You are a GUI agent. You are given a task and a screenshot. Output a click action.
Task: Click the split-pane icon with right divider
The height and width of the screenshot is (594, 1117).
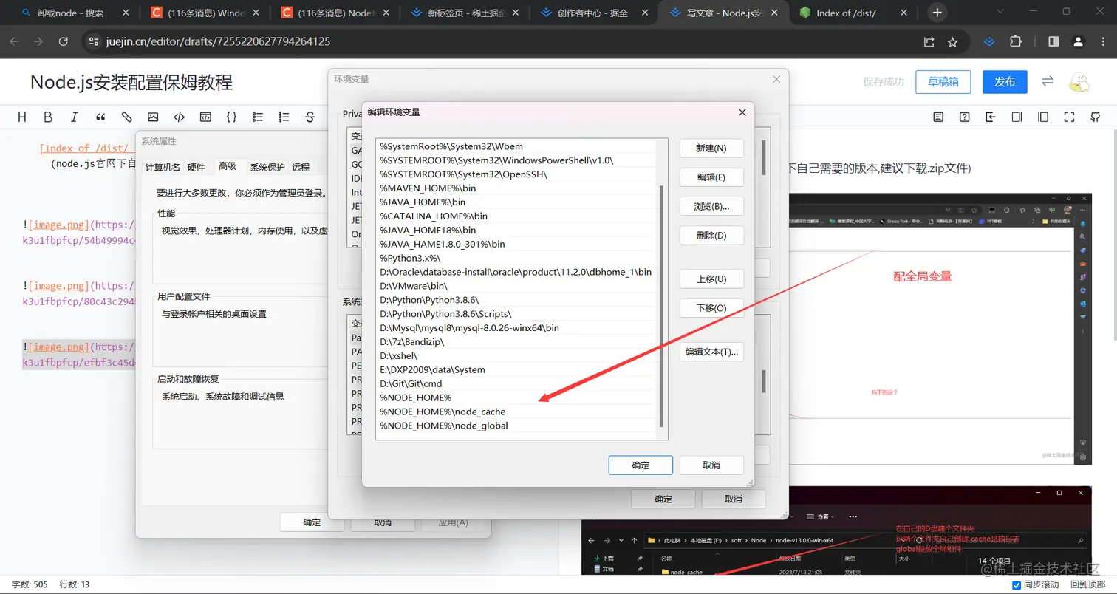(1017, 117)
